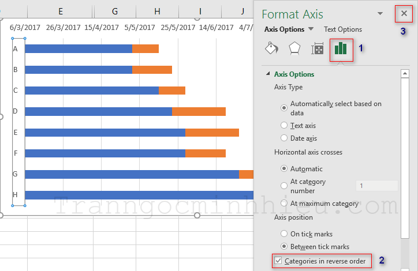Toggle Categories in reverse order checkbox

[x=278, y=261]
